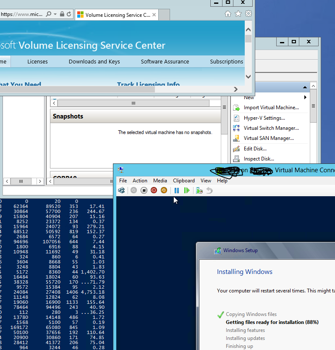
Task: Open a new browser tab
Action: [165, 15]
